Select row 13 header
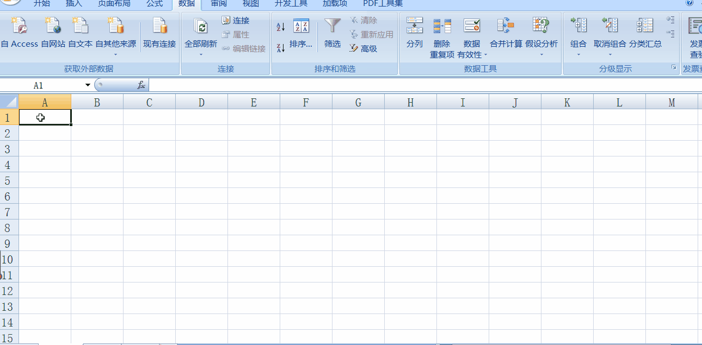 pos(9,306)
